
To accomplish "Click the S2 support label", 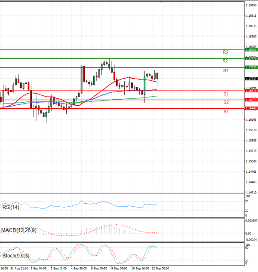I will [226, 102].
